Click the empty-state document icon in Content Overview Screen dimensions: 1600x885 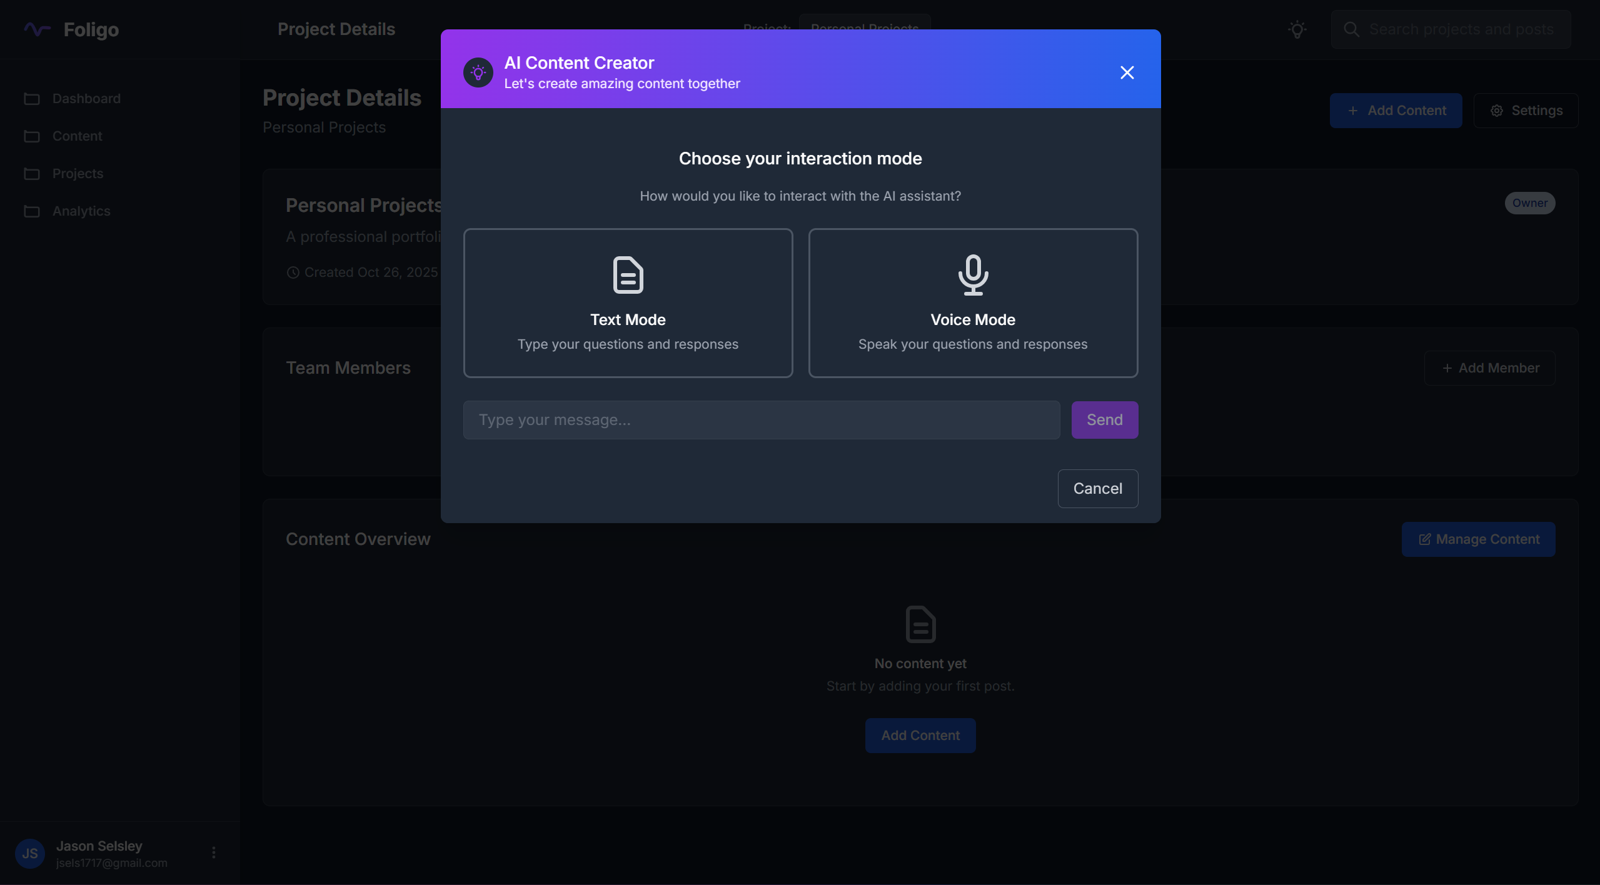coord(920,624)
